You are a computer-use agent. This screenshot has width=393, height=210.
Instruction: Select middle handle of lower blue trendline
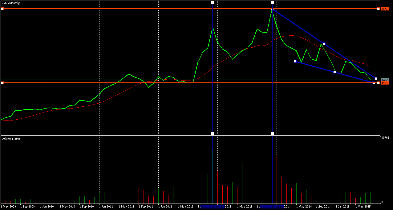(335, 72)
